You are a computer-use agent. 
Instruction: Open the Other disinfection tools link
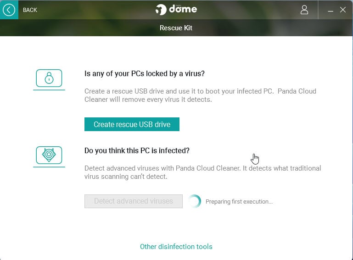(176, 247)
